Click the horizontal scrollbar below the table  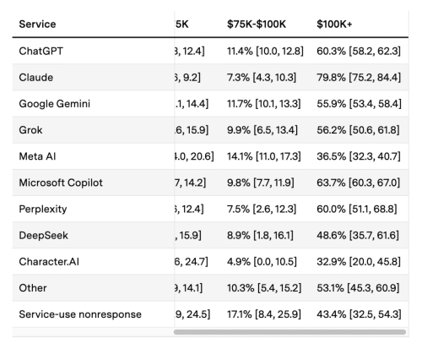tap(289, 332)
